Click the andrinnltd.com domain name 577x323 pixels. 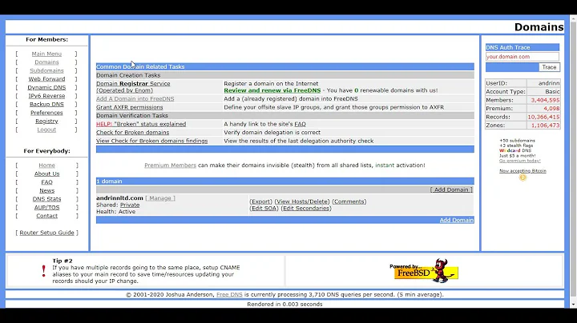coord(119,198)
